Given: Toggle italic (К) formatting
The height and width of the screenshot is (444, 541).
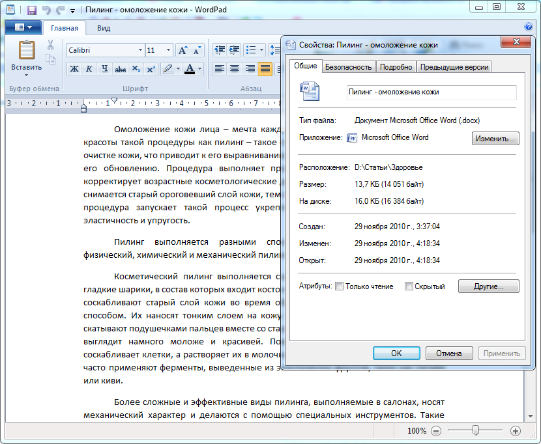Looking at the screenshot, I should coord(89,68).
